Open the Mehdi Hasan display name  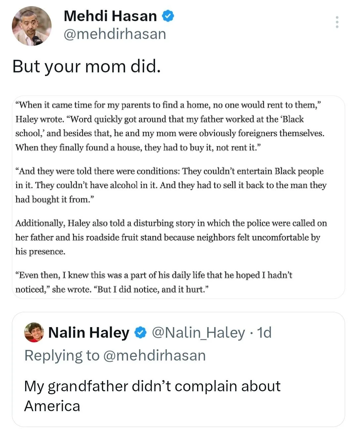coord(110,16)
